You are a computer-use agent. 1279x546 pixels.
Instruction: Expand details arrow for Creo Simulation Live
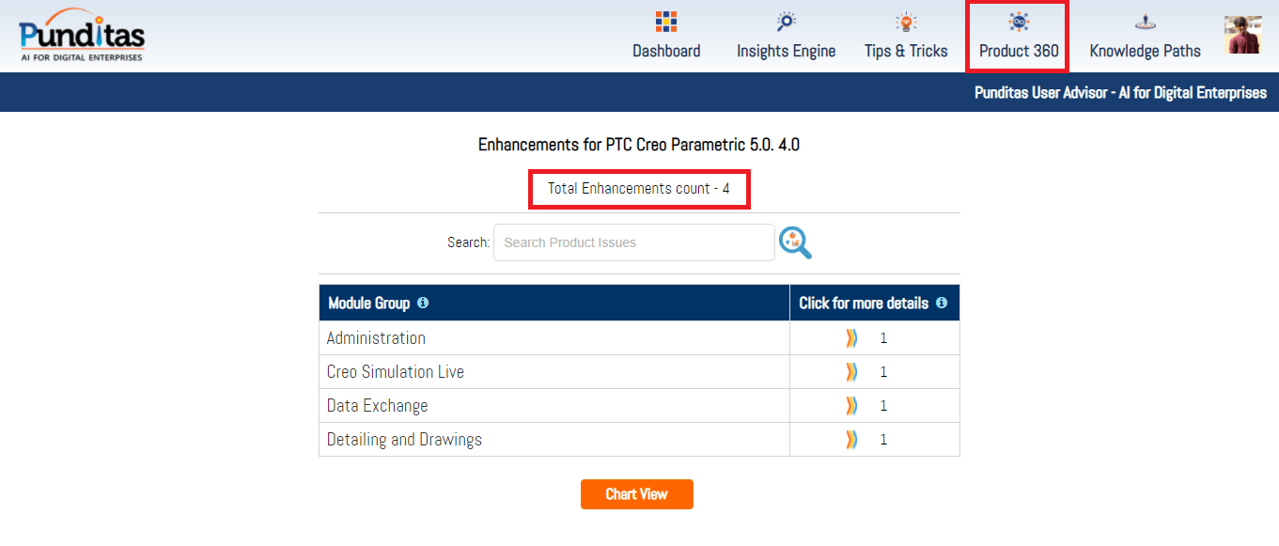click(851, 372)
